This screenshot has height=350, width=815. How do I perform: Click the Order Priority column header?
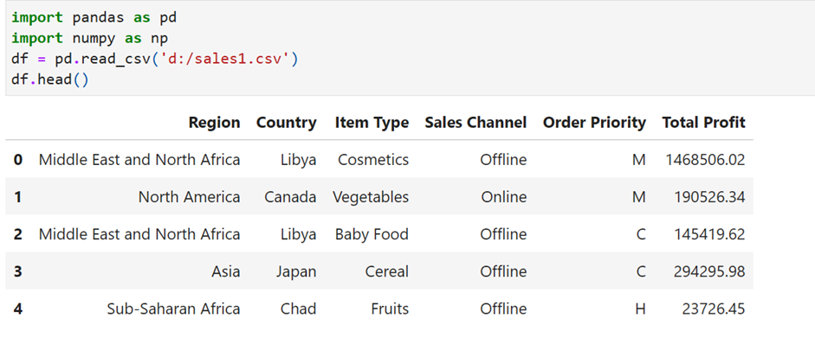click(595, 123)
